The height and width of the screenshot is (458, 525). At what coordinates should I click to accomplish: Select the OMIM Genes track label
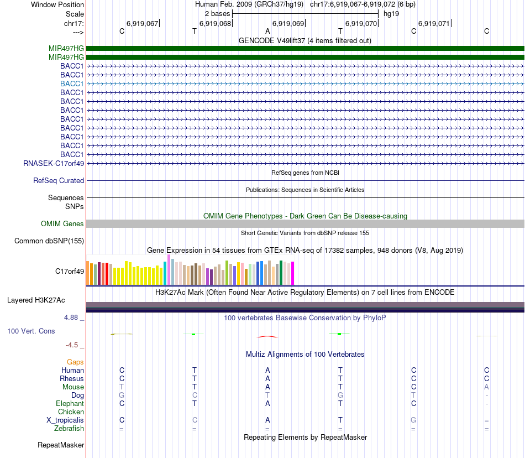(x=62, y=224)
